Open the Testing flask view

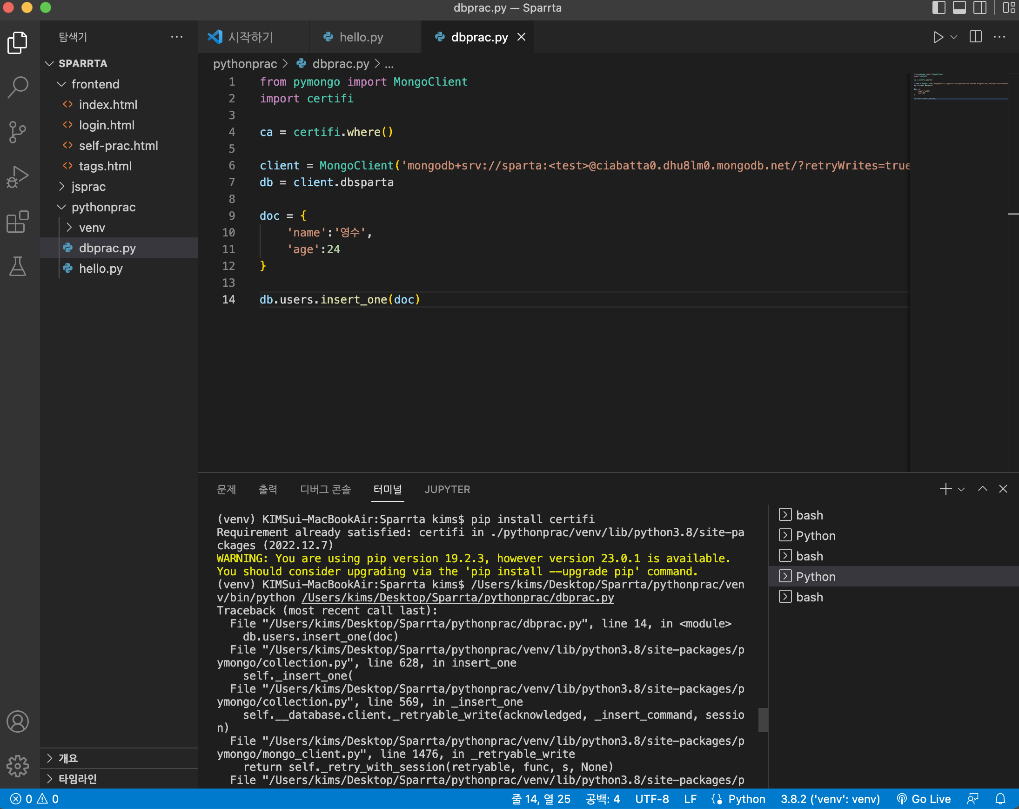pos(18,266)
